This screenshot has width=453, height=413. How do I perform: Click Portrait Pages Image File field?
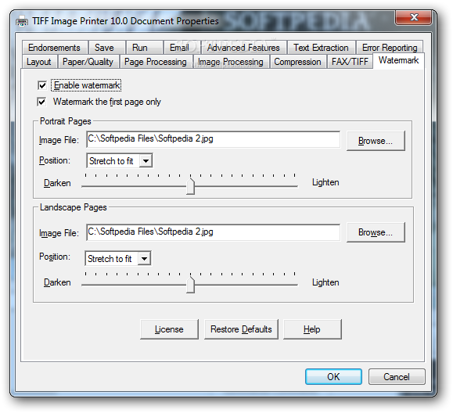214,139
